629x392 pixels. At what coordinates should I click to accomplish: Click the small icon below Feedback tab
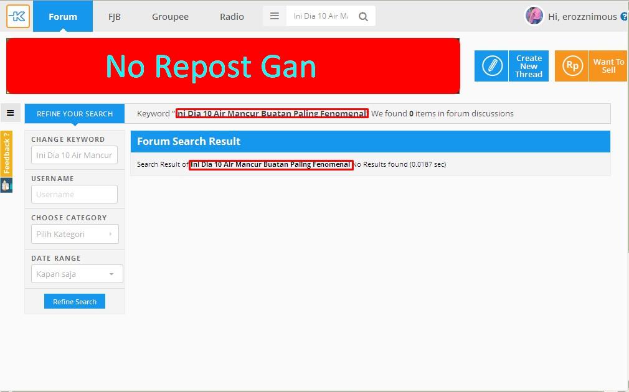(6, 185)
